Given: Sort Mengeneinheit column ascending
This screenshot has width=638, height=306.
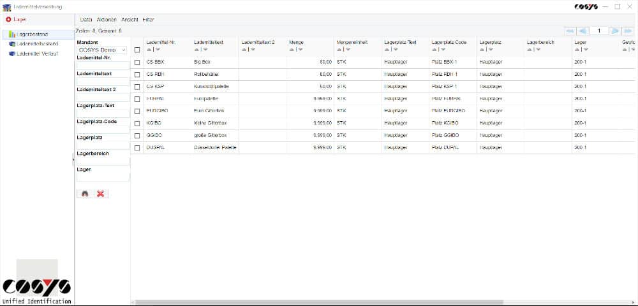Looking at the screenshot, I should click(339, 50).
